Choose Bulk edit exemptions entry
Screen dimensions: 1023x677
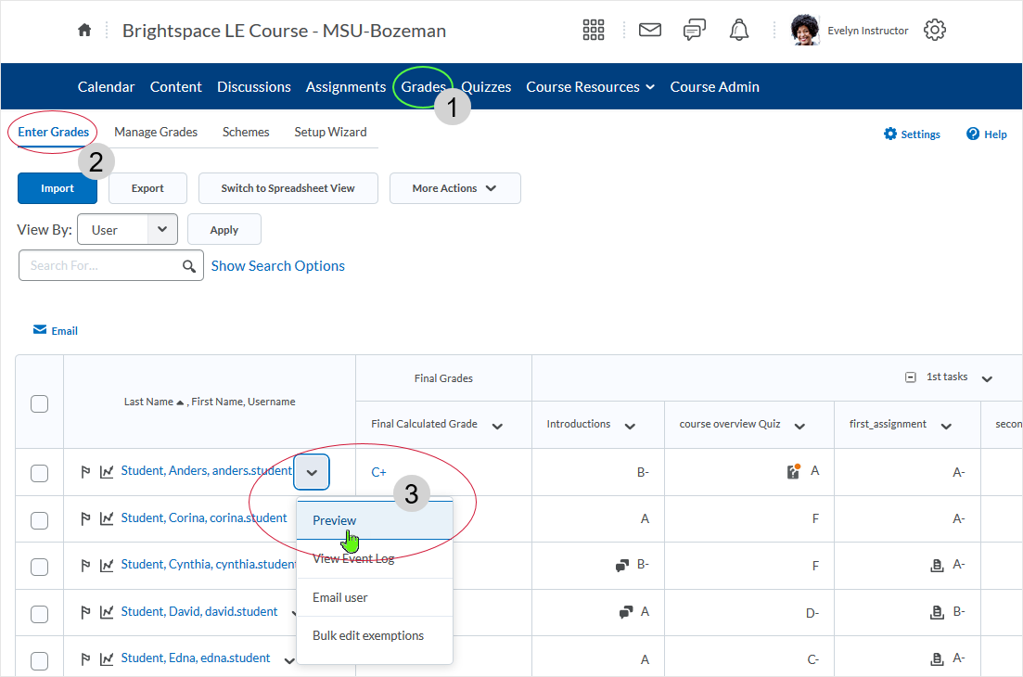[375, 635]
